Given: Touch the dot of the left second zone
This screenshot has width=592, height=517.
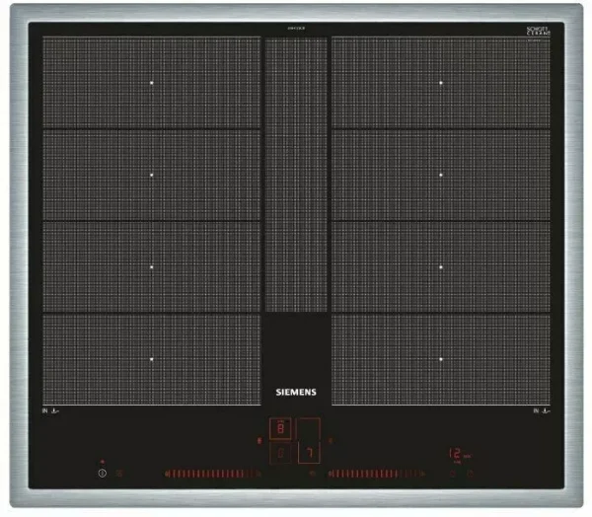Looking at the screenshot, I should [152, 175].
